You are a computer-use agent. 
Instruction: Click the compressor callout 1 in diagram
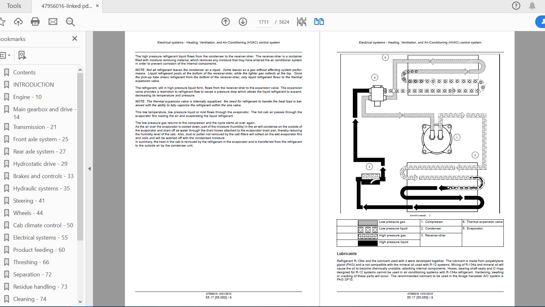coord(457,137)
